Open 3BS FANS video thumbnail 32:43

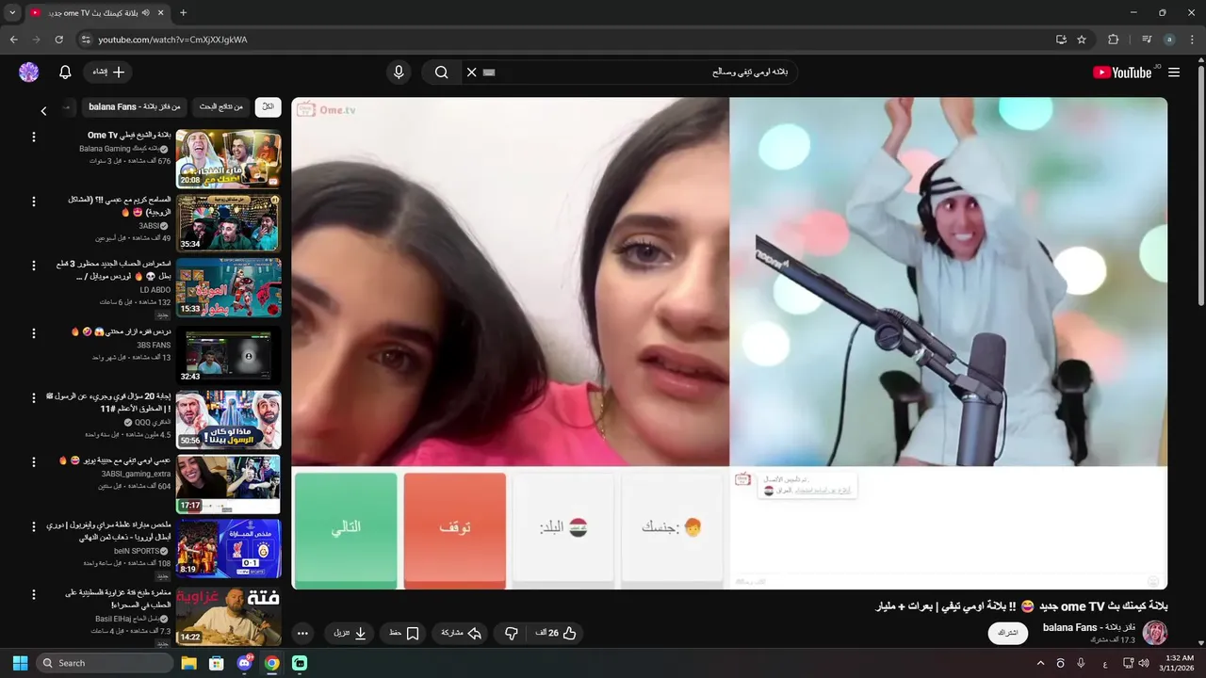pos(228,354)
